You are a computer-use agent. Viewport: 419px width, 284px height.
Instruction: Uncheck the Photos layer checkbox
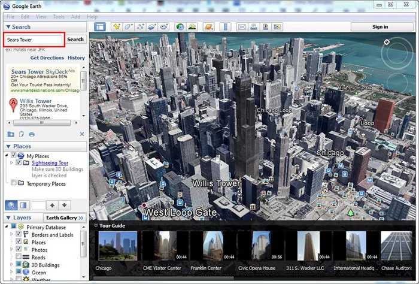point(19,249)
